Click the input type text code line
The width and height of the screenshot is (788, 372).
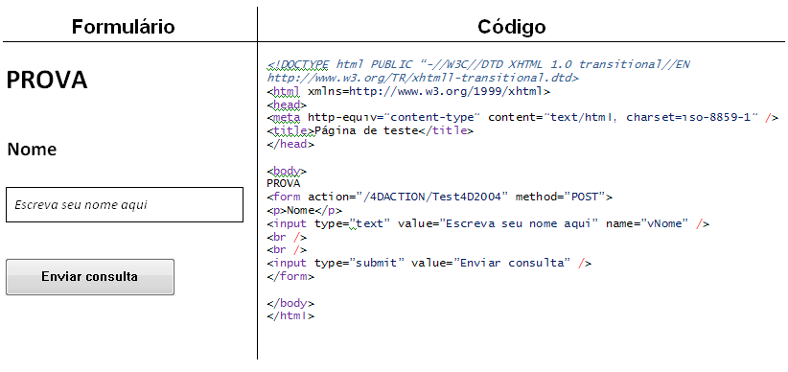click(488, 223)
